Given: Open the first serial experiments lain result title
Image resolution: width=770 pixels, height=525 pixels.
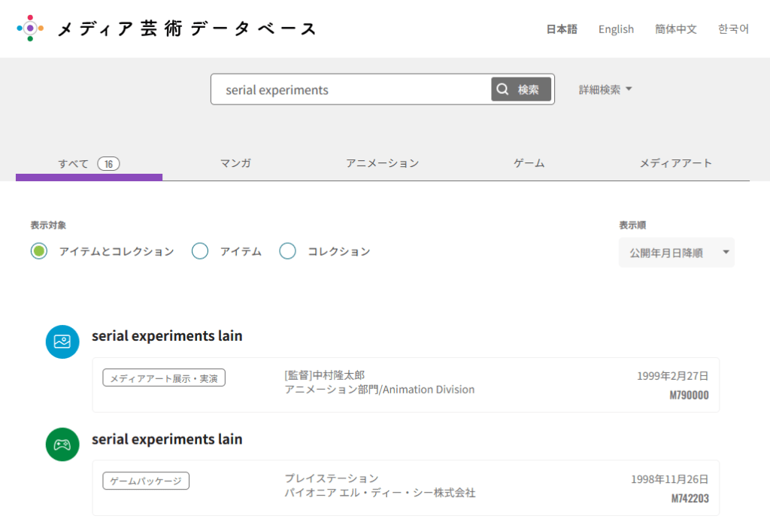Looking at the screenshot, I should [167, 336].
